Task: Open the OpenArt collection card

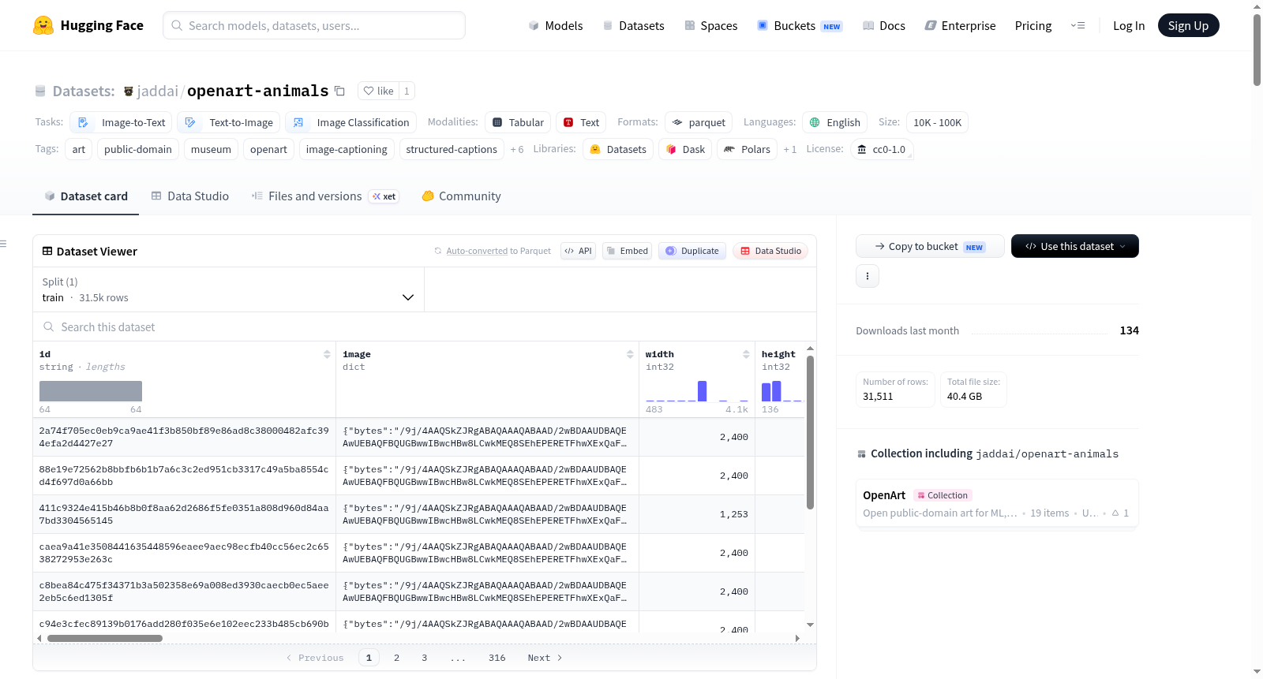Action: tap(997, 504)
